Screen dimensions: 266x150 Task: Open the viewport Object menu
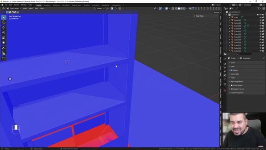[42, 8]
